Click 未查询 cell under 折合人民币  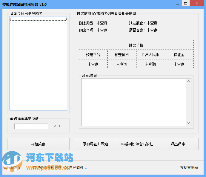(x=150, y=64)
